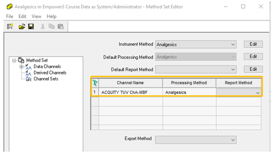
Task: Open the Report Method dropdown in row 1
Action: tap(258, 93)
